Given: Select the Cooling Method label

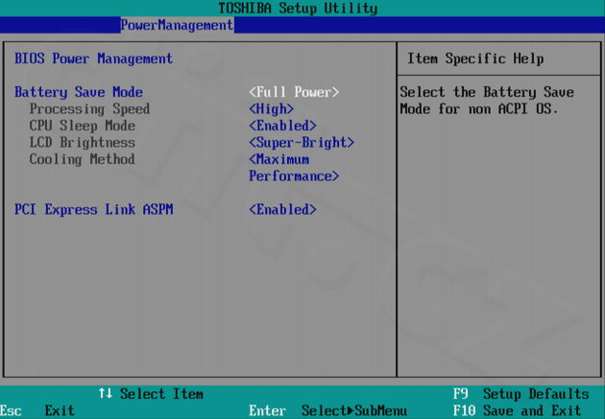Looking at the screenshot, I should coord(83,159).
